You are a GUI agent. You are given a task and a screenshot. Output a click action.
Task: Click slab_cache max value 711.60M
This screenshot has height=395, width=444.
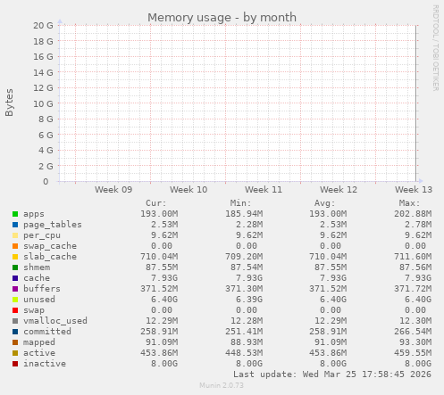pos(413,257)
